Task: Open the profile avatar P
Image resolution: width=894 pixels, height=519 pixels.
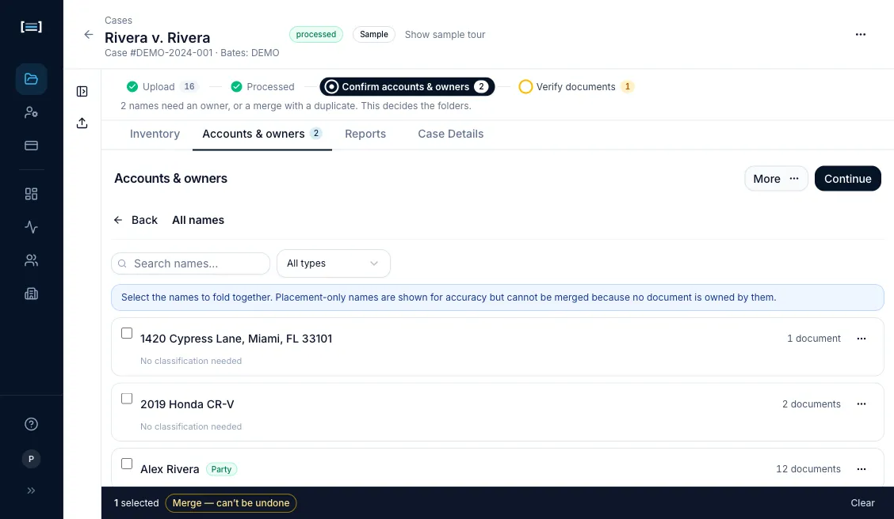Action: pyautogui.click(x=32, y=459)
